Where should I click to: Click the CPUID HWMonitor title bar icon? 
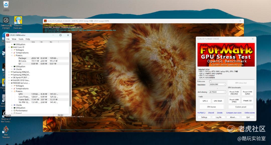click(x=8, y=35)
